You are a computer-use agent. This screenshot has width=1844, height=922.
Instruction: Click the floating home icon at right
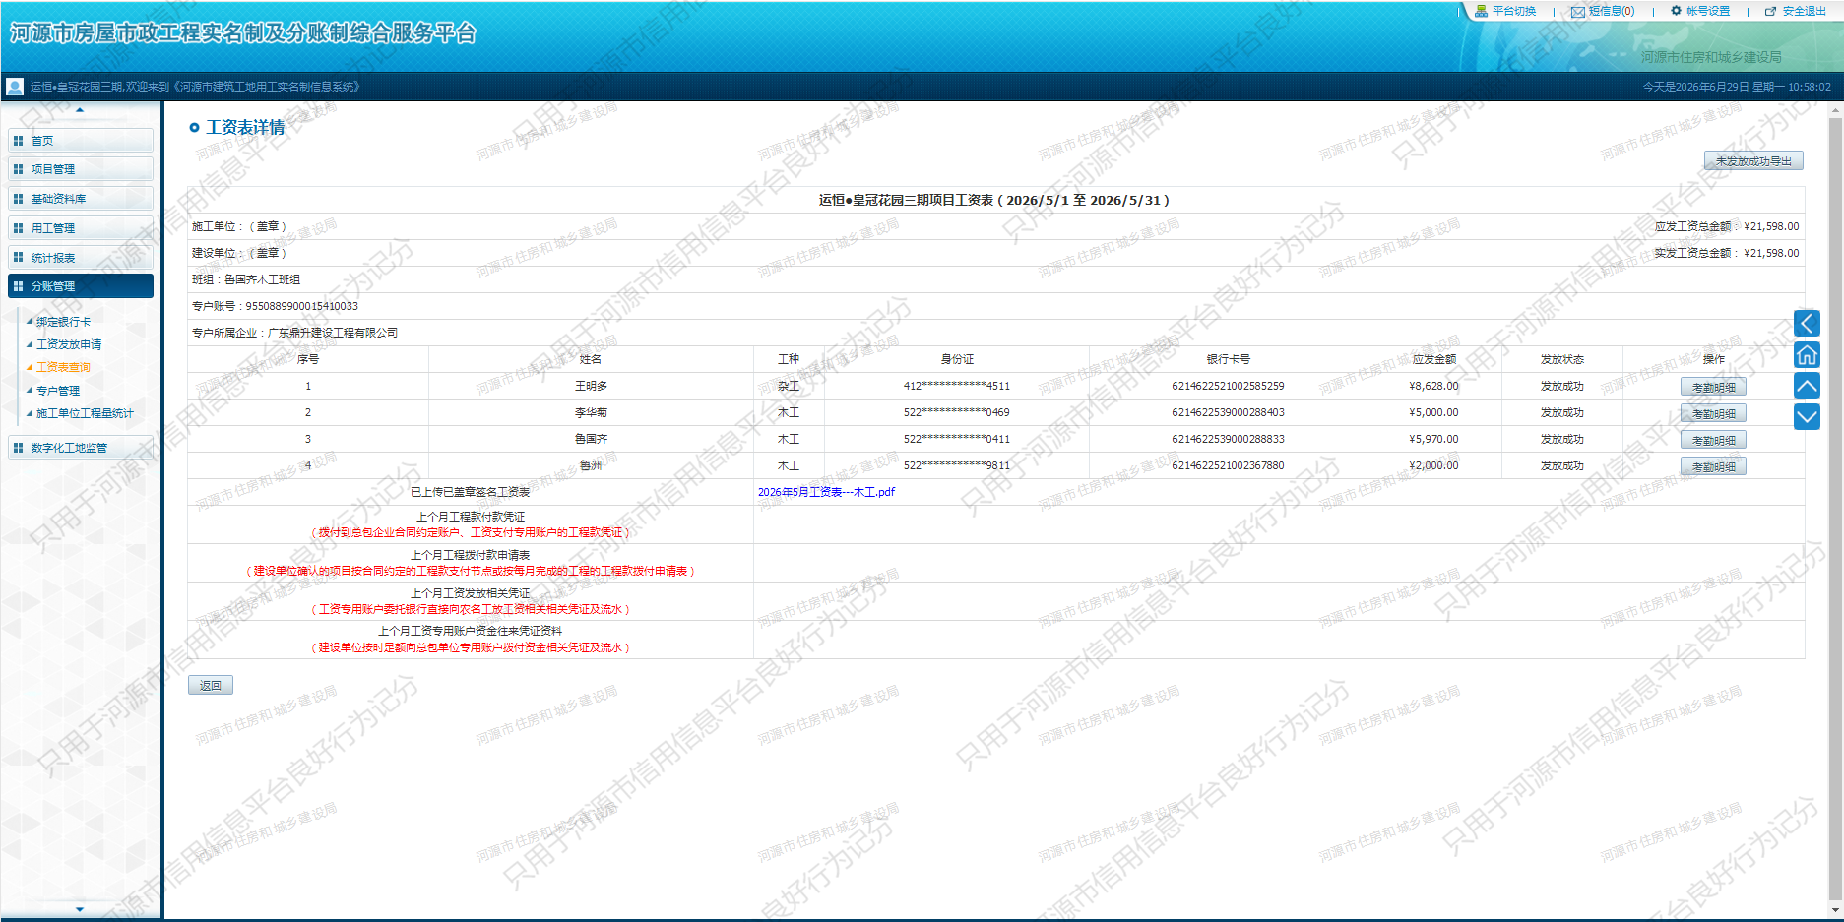pyautogui.click(x=1807, y=354)
